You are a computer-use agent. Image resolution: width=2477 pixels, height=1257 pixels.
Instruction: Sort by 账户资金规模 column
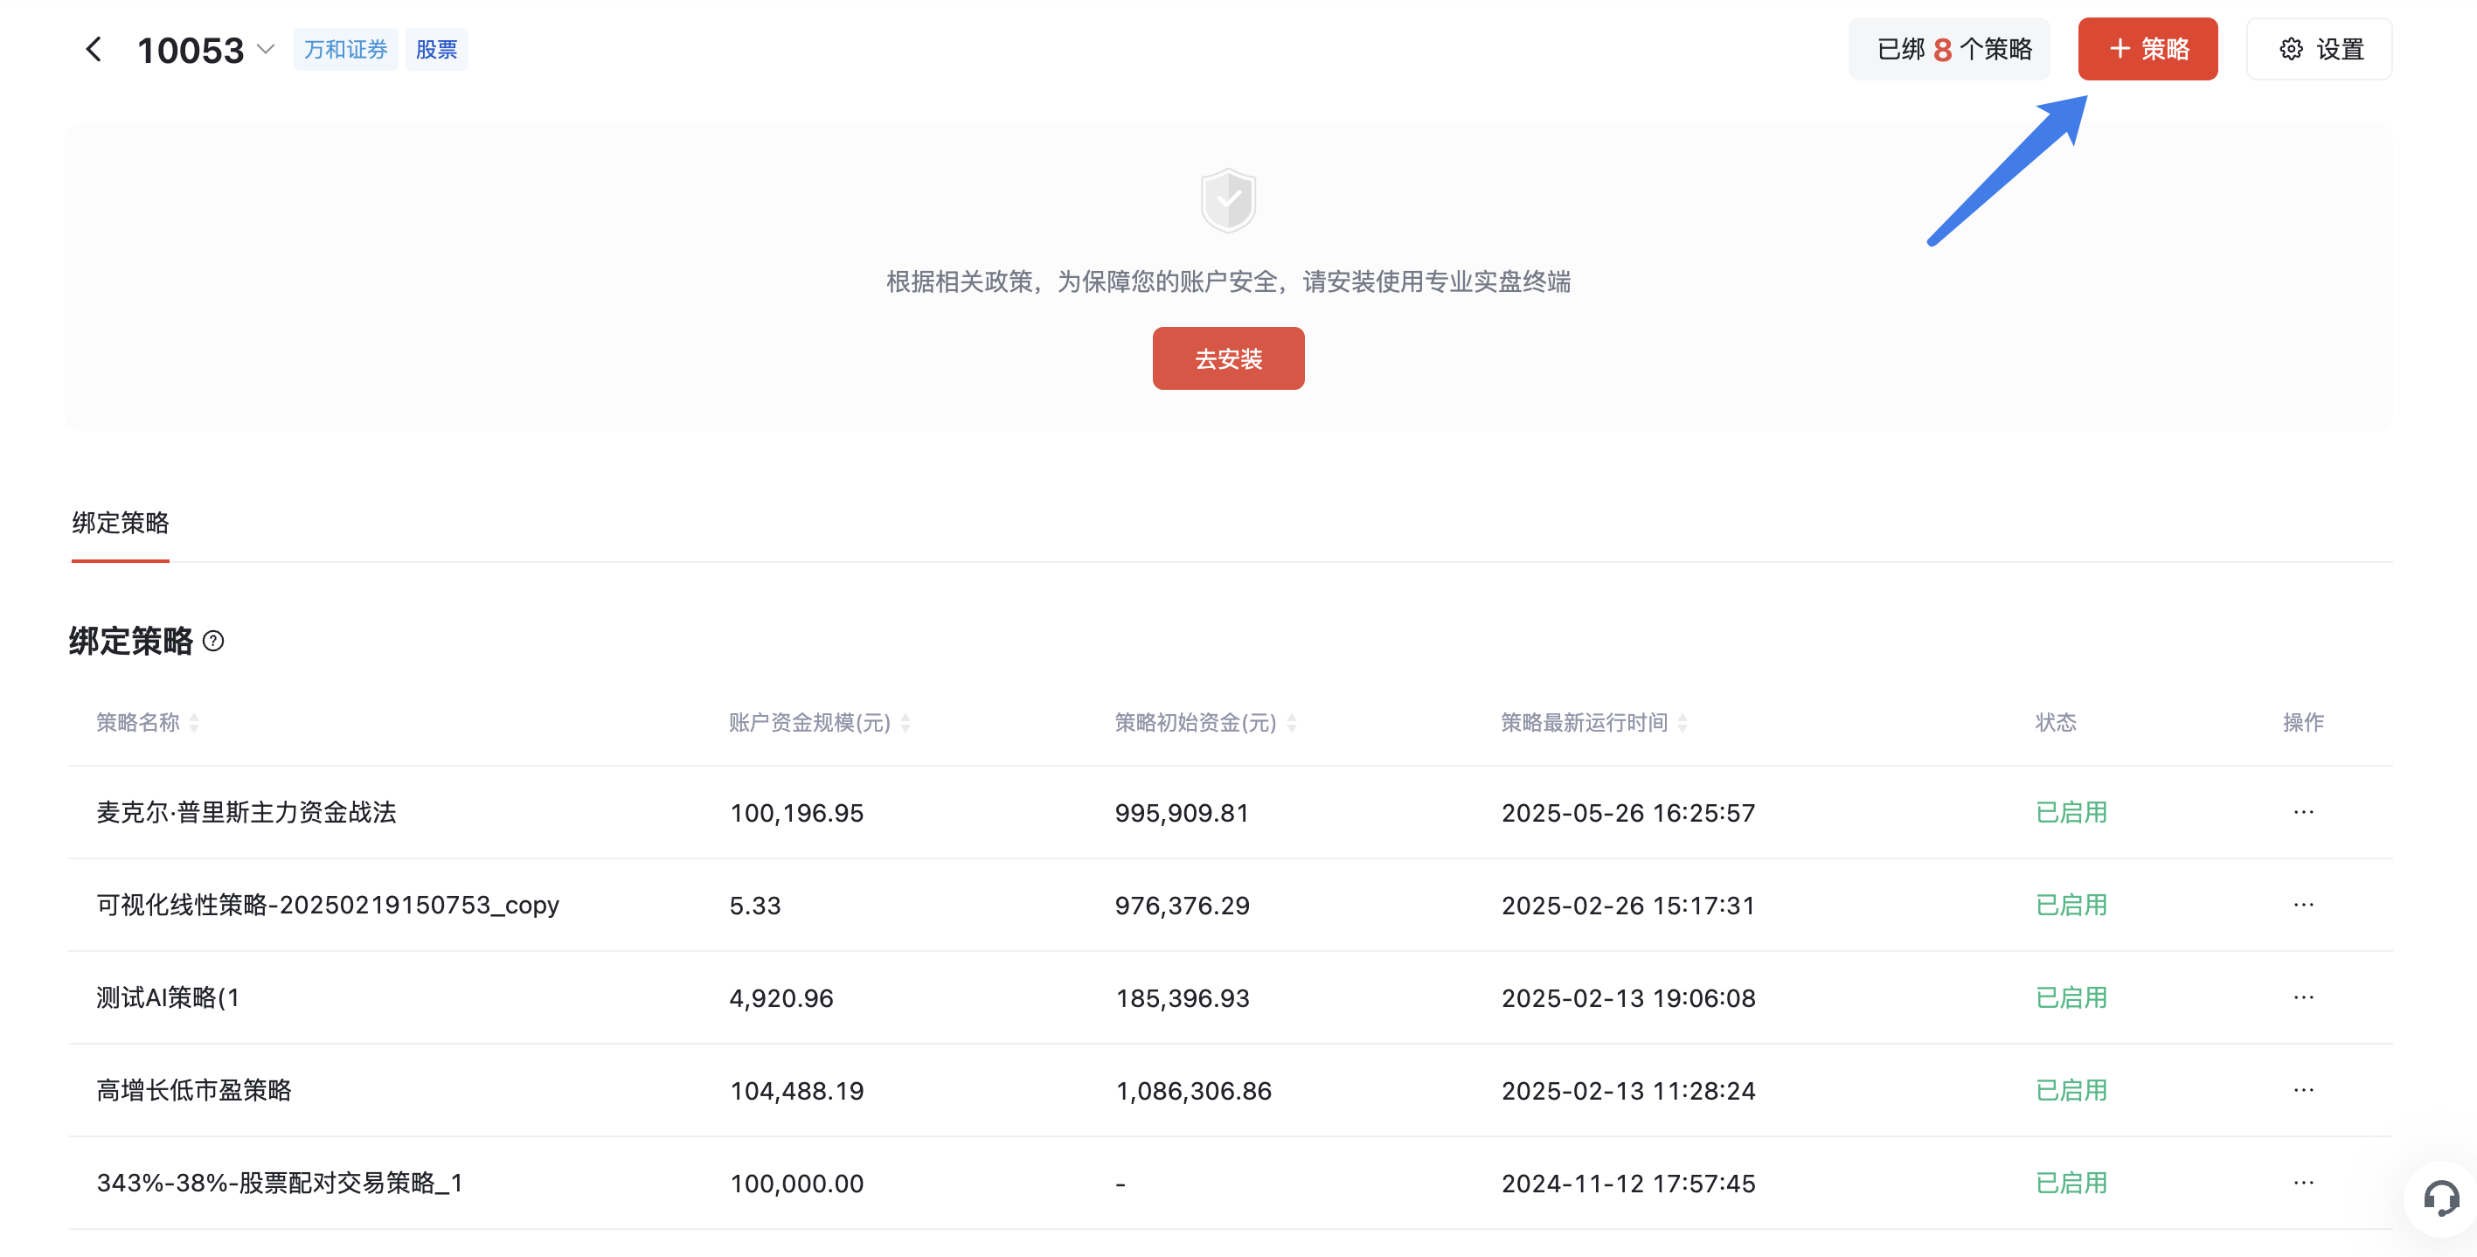tap(905, 722)
